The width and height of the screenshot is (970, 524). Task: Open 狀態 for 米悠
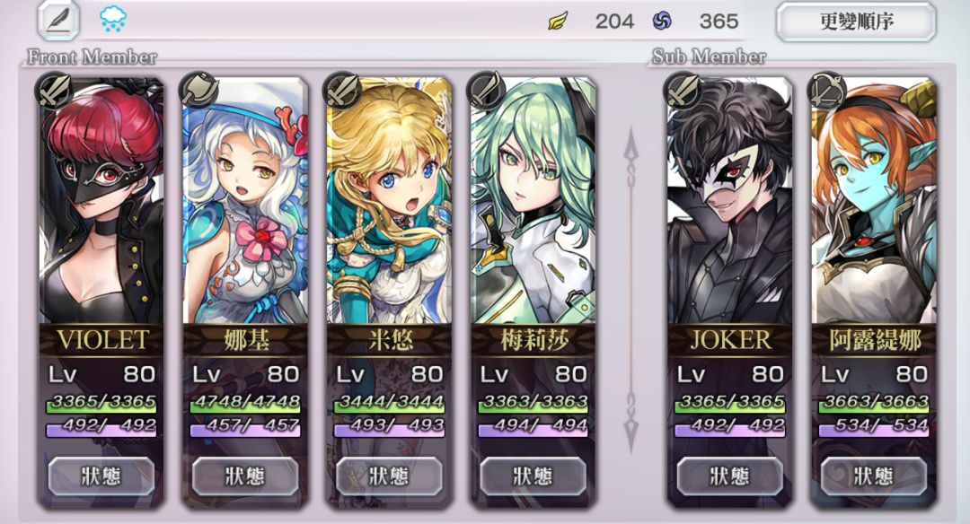coord(389,476)
